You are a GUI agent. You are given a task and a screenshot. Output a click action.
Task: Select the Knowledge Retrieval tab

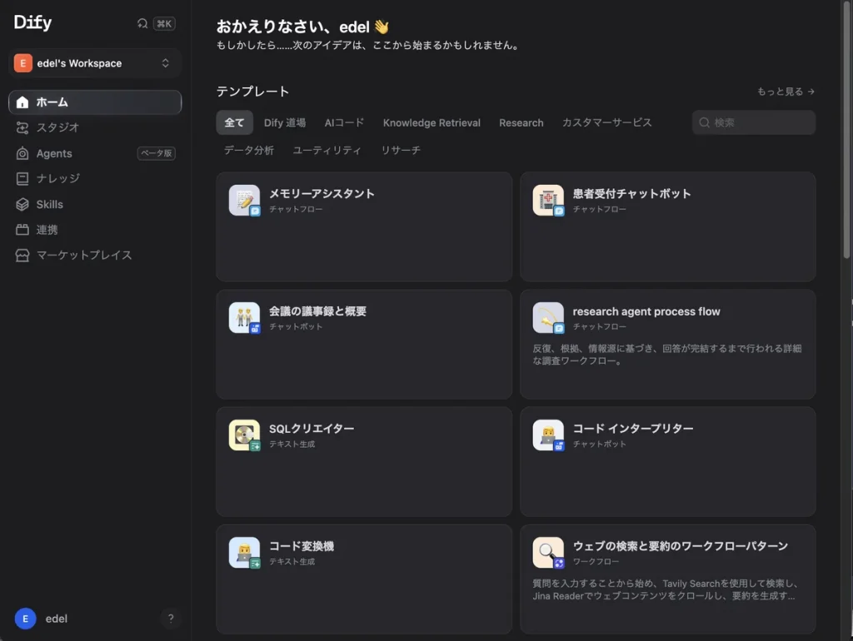(431, 122)
